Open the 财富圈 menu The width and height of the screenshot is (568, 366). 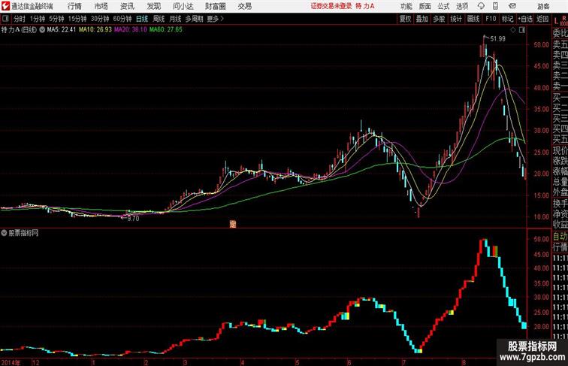tap(215, 6)
